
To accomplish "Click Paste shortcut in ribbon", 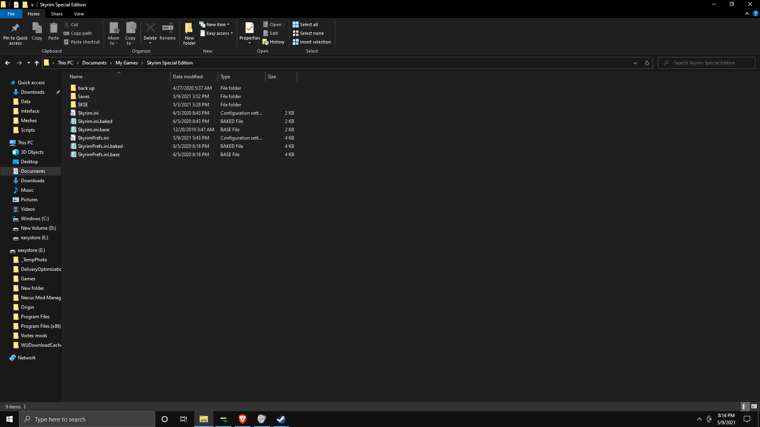I will [82, 42].
